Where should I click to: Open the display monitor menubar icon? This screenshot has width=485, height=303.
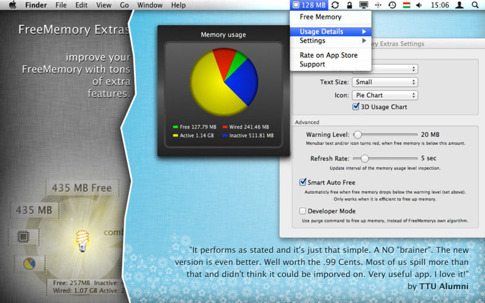pos(363,5)
